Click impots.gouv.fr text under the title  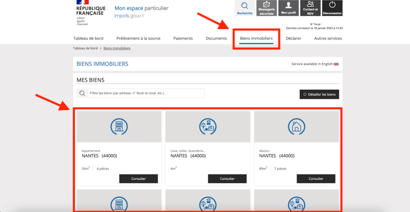click(129, 16)
